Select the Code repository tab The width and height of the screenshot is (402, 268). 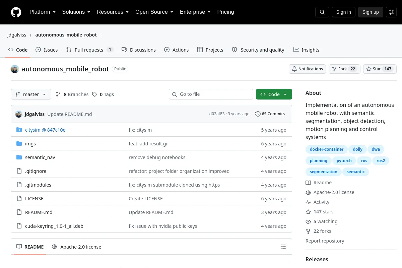coord(18,50)
